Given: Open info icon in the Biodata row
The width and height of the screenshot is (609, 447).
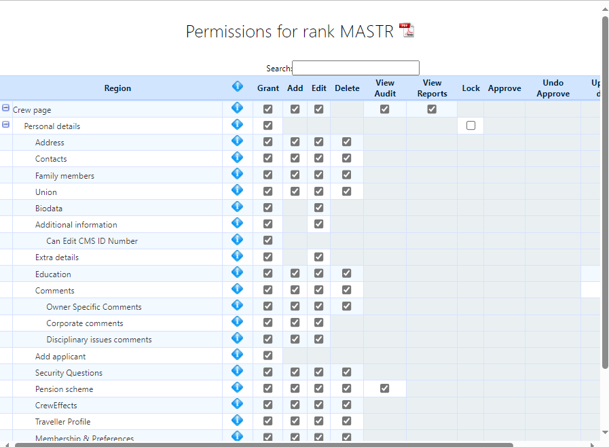Looking at the screenshot, I should click(237, 207).
